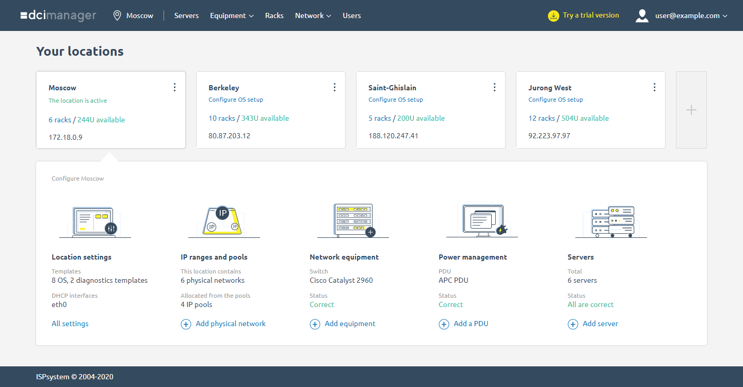Open the user@example.com account dropdown
Screen dimensions: 743x387
(691, 15)
